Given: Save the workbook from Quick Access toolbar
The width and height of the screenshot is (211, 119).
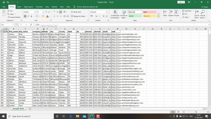Looking at the screenshot, I should 4,2.
